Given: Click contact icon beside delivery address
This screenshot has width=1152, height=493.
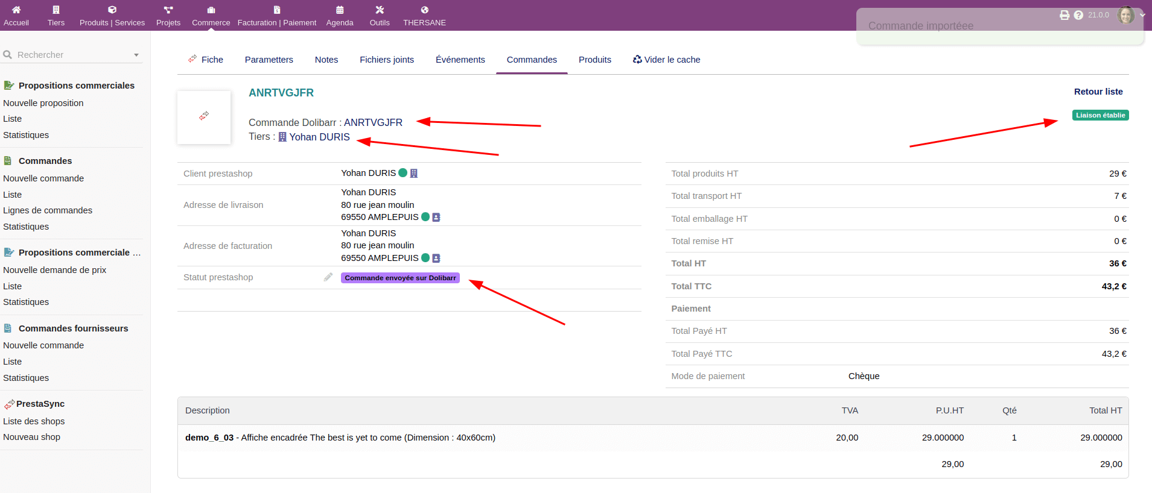Looking at the screenshot, I should (436, 217).
